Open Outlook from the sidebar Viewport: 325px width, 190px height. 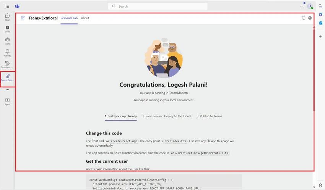[320, 23]
